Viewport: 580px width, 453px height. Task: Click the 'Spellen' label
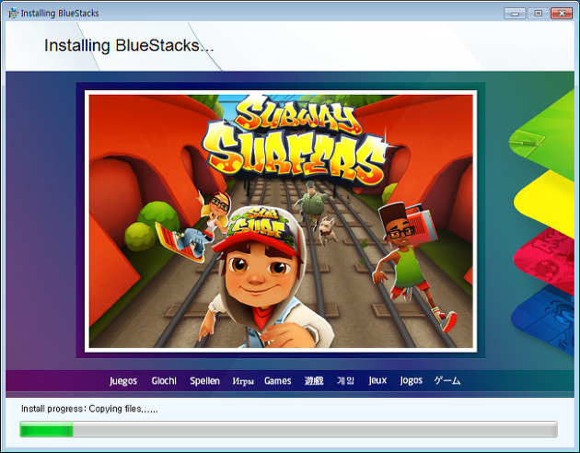click(204, 381)
